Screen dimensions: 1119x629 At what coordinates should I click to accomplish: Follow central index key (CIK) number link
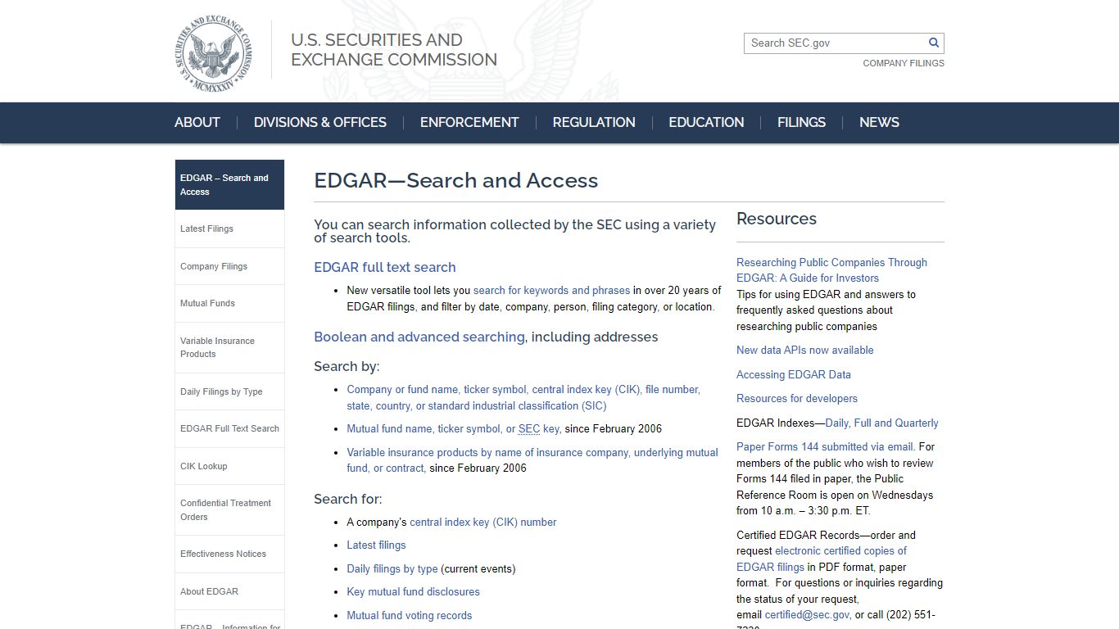pos(483,522)
